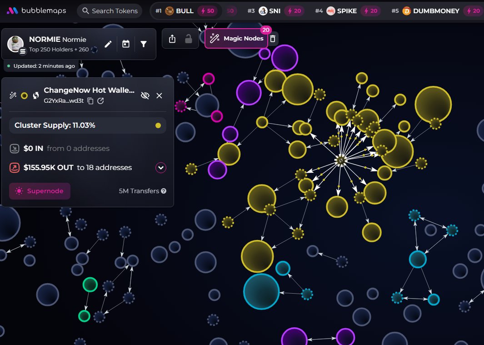Viewport: 484px width, 345px height.
Task: Open wallet address in external explorer
Action: [x=101, y=100]
